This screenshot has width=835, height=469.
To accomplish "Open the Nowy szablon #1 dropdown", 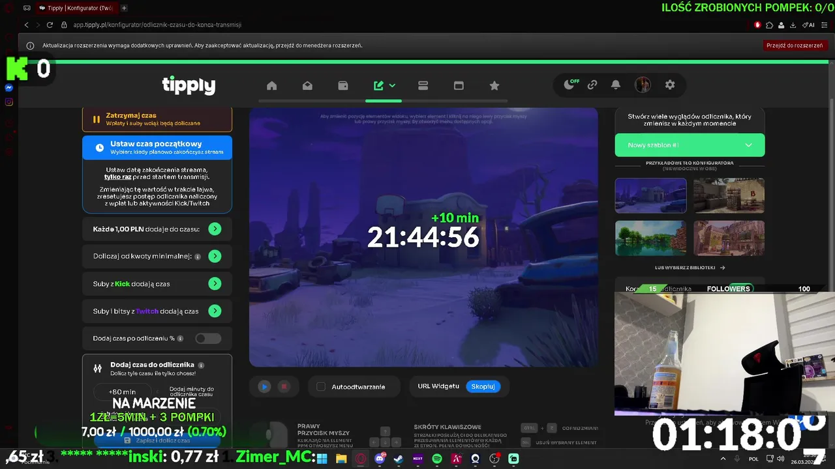I will [690, 145].
